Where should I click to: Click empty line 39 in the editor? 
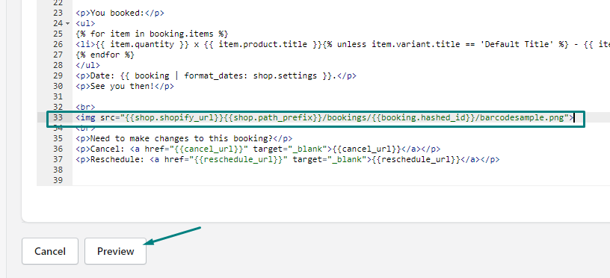click(x=341, y=180)
